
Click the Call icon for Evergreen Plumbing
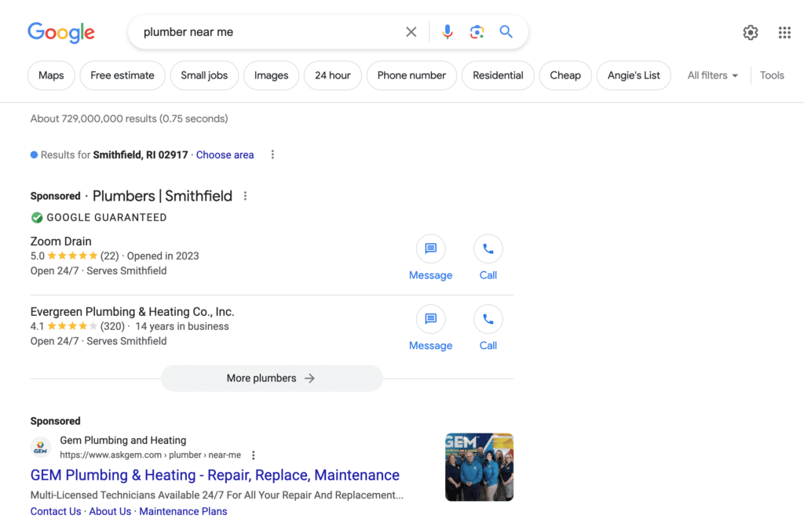click(x=488, y=319)
